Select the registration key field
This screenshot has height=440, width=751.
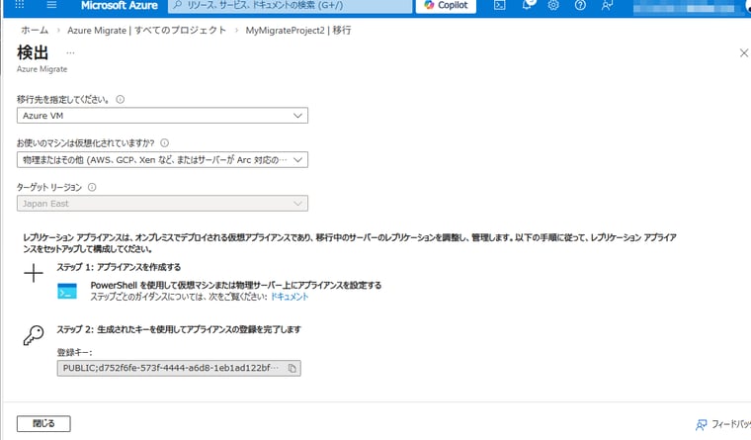click(179, 368)
